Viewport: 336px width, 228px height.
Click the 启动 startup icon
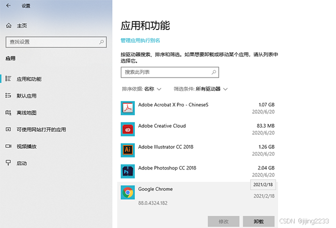pyautogui.click(x=8, y=163)
